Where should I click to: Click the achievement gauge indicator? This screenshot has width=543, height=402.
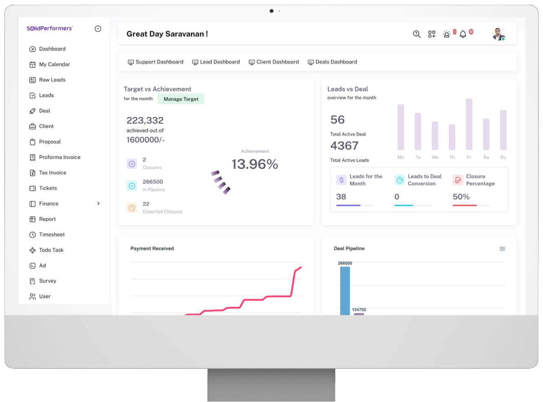(x=221, y=182)
